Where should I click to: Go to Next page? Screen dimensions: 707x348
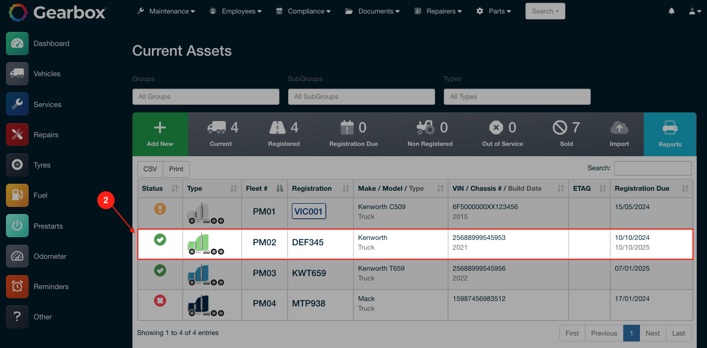pyautogui.click(x=653, y=333)
